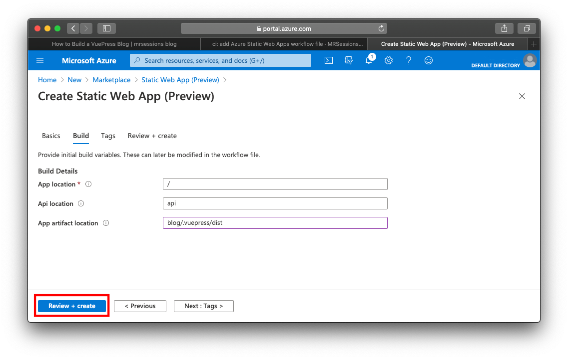Screen dimensions: 568x359
Task: Focus the Azure search resources box
Action: click(220, 60)
